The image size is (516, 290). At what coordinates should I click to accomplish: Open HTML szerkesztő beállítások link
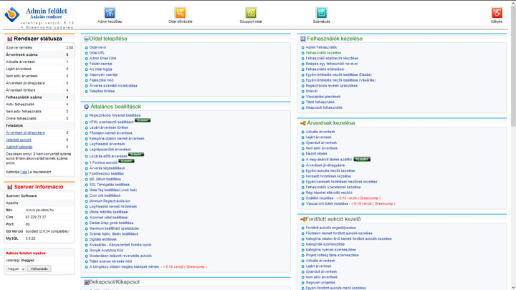point(110,122)
